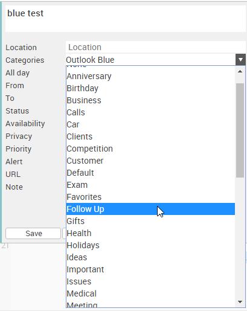This screenshot has width=247, height=311.
Task: Select the Health category
Action: point(150,233)
